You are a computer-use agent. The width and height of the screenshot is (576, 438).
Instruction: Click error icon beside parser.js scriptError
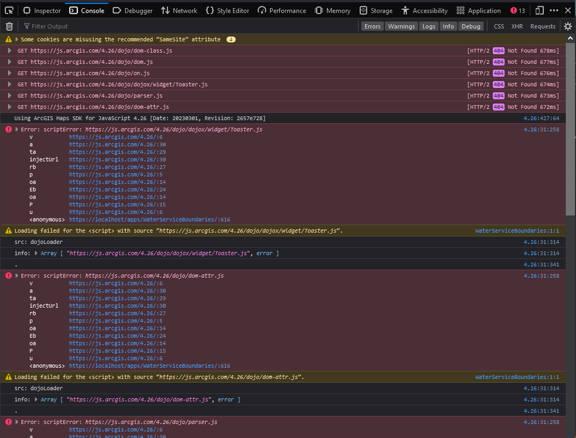tap(9, 422)
